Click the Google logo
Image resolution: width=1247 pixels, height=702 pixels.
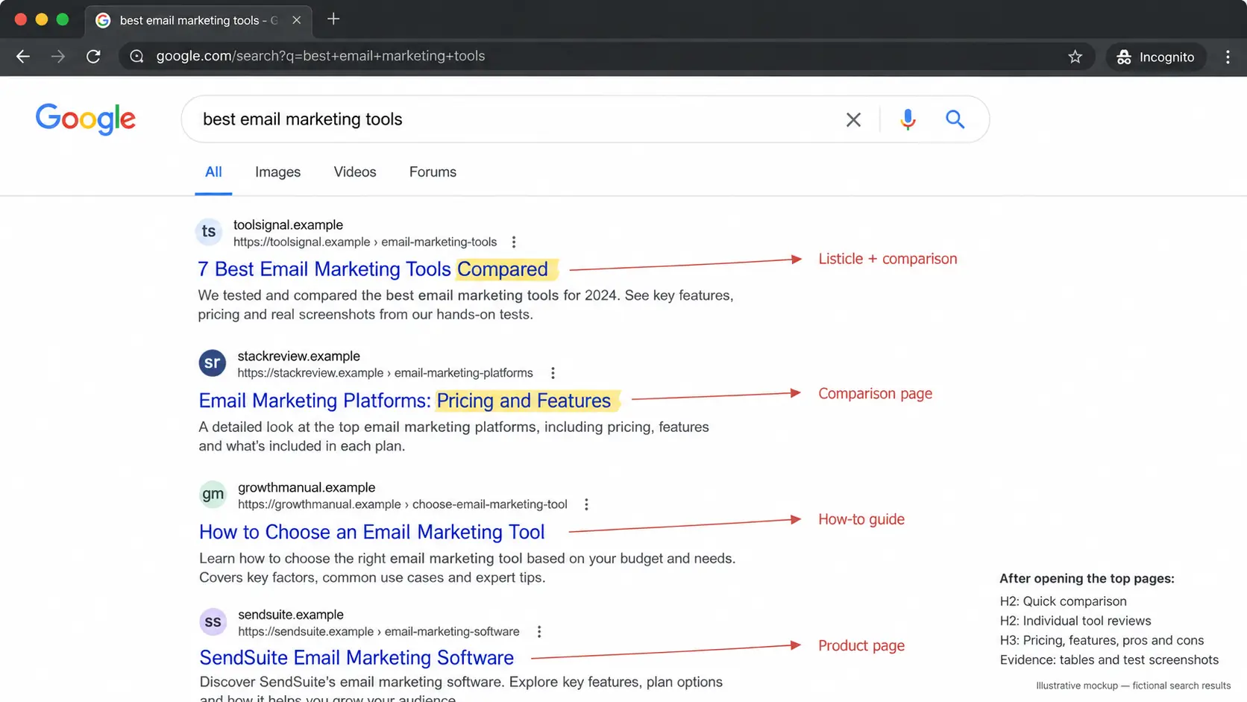pyautogui.click(x=86, y=119)
